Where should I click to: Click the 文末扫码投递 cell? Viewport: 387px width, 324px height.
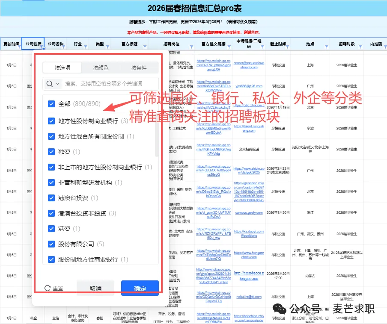point(249,149)
